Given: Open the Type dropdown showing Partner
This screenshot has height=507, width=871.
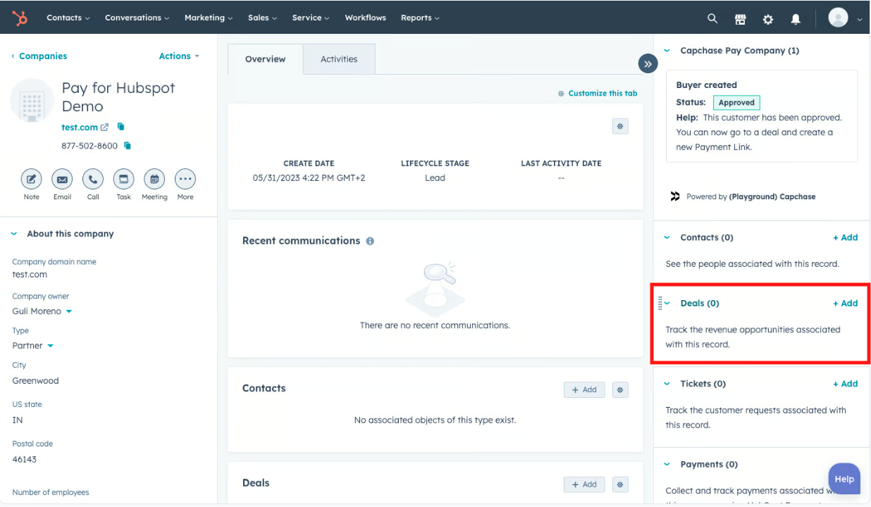Looking at the screenshot, I should [x=33, y=346].
